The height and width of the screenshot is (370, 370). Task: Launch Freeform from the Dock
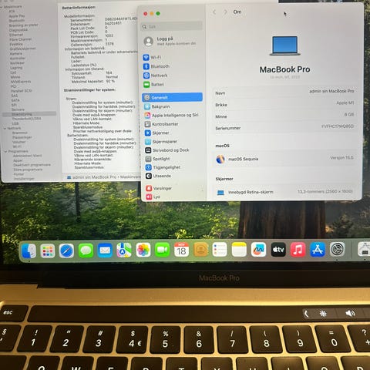pyautogui.click(x=258, y=249)
